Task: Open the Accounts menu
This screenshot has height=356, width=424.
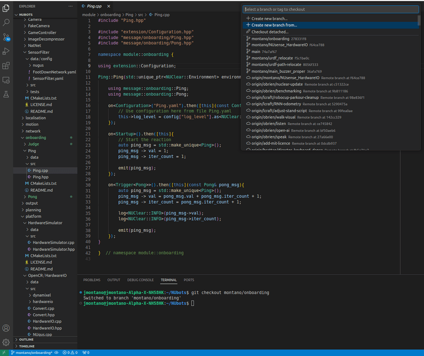Action: [6, 328]
